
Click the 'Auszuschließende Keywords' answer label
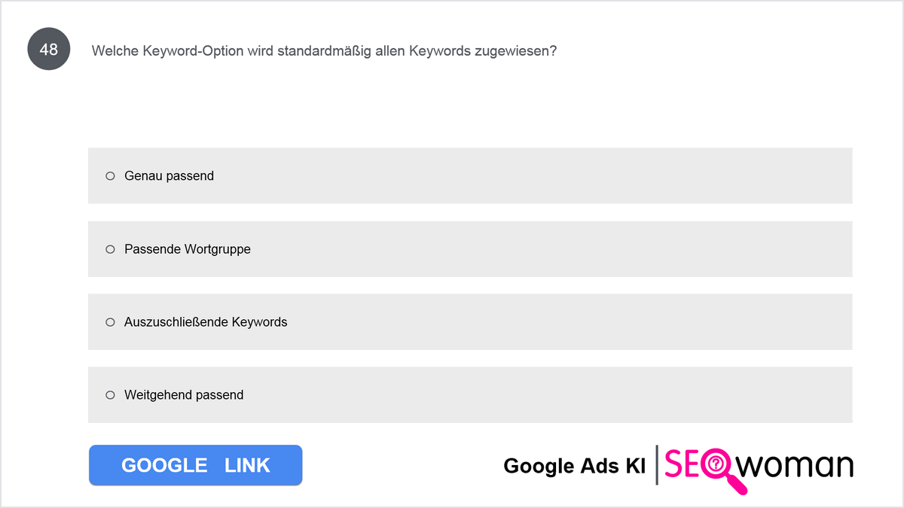[206, 322]
